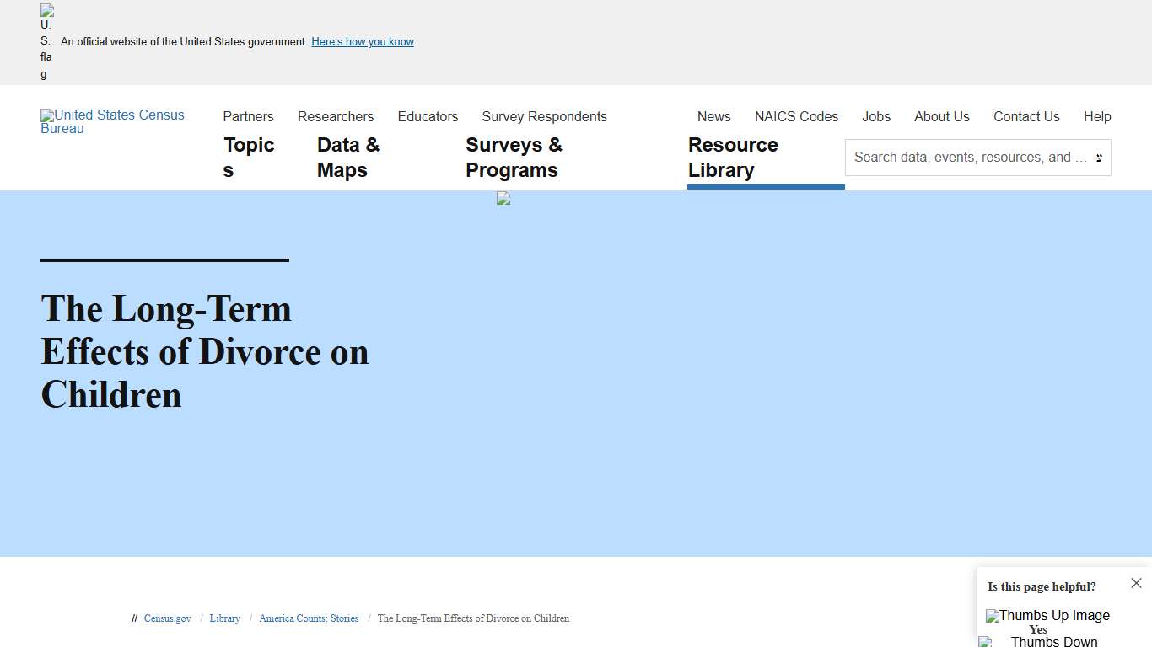Click the NAICS Codes link
Viewport: 1152px width, 647px height.
(x=796, y=116)
